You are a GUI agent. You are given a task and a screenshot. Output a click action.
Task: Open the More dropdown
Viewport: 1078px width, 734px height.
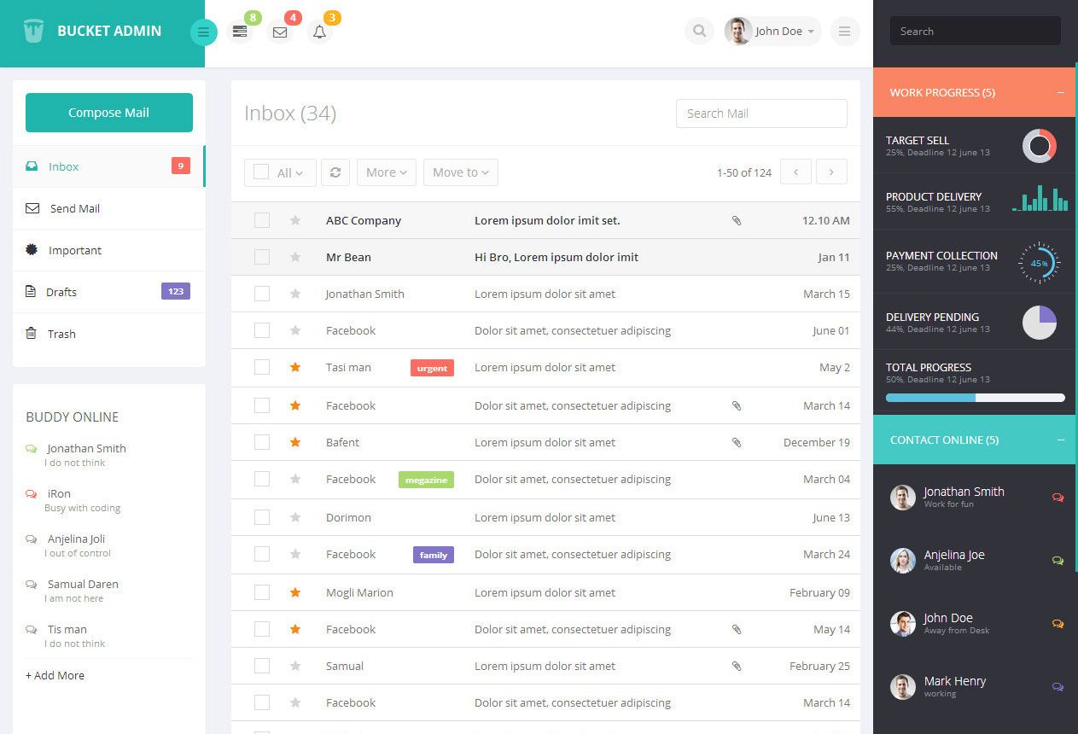(386, 172)
